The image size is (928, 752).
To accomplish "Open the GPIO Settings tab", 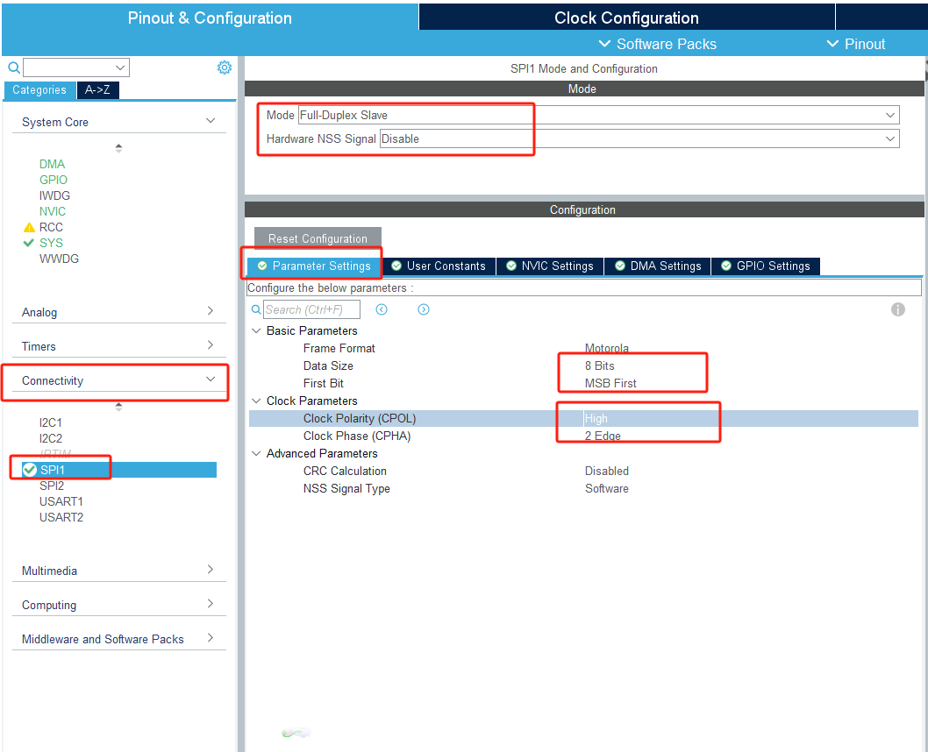I will 766,266.
